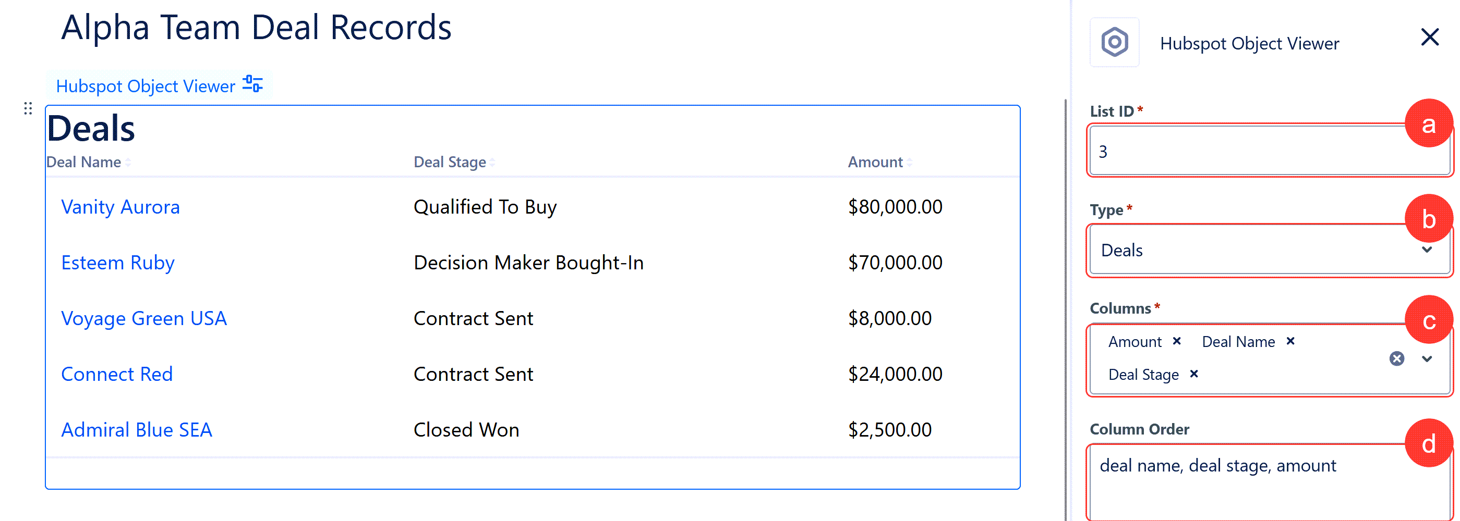Clear all selected columns
Viewport: 1460px width, 521px height.
1397,358
